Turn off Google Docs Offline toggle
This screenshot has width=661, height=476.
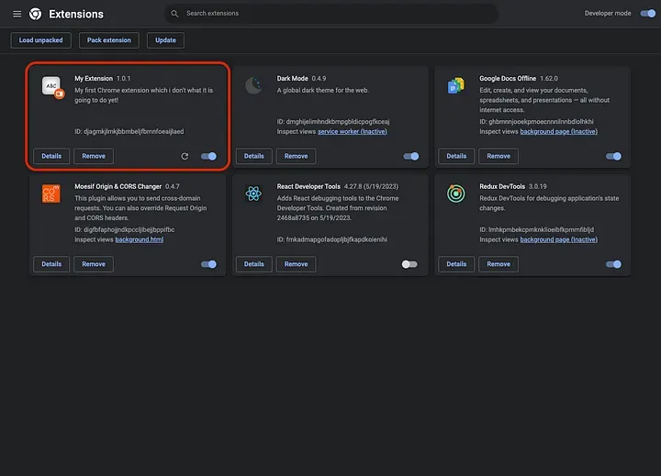pos(613,156)
